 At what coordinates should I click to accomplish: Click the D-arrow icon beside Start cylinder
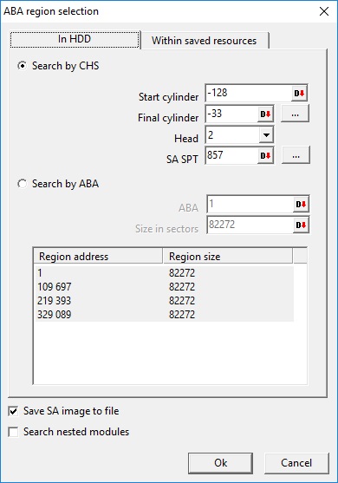299,93
